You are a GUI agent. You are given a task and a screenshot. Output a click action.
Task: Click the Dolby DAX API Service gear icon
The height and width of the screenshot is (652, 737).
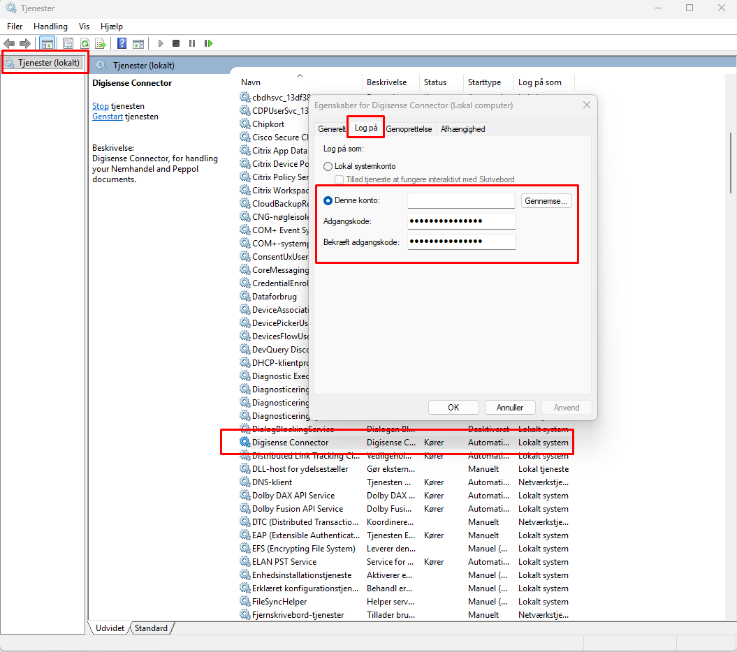(x=245, y=495)
